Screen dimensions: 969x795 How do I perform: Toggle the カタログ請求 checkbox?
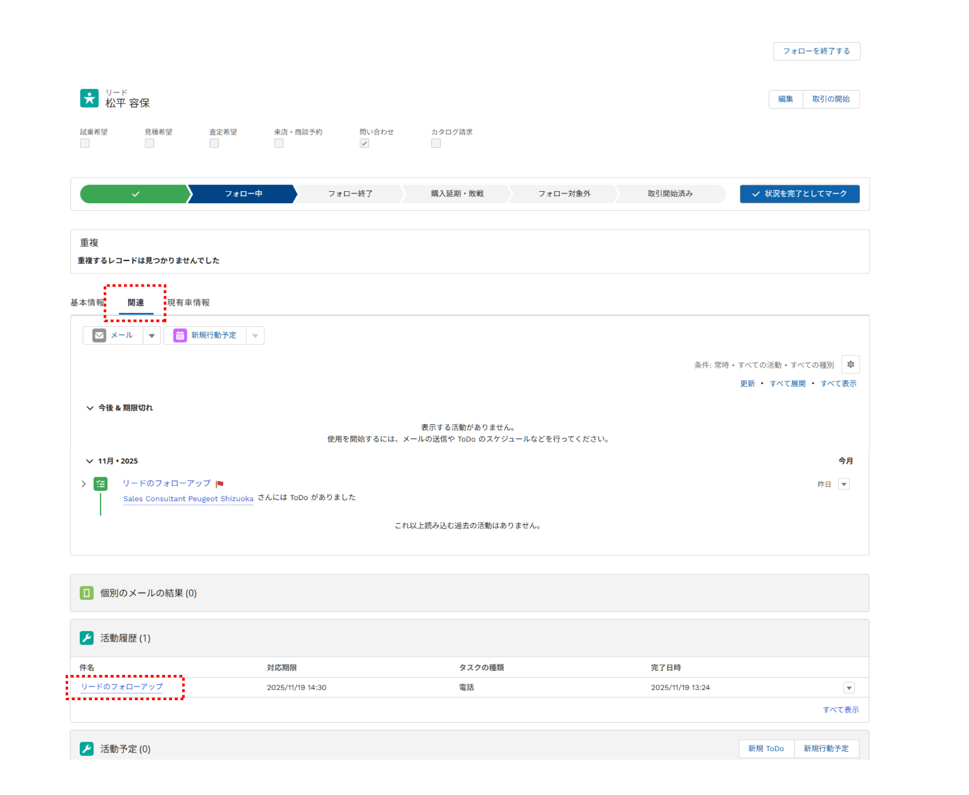pos(436,144)
